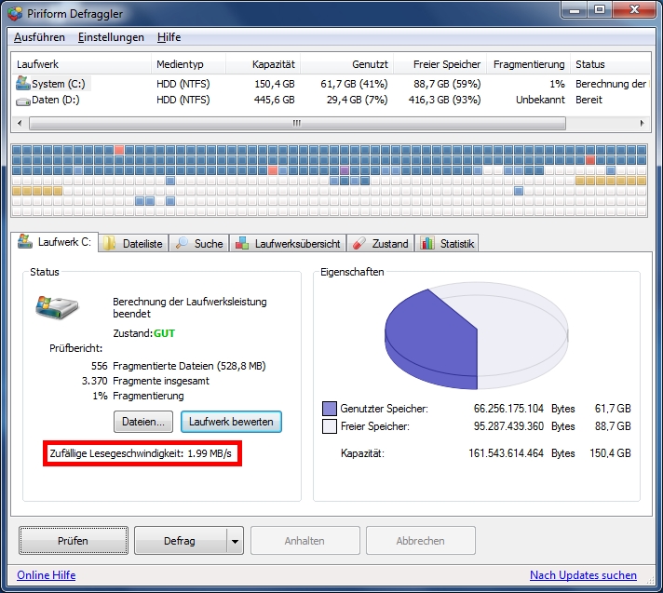Open the Ausführen menu
The height and width of the screenshot is (593, 663).
pos(39,37)
